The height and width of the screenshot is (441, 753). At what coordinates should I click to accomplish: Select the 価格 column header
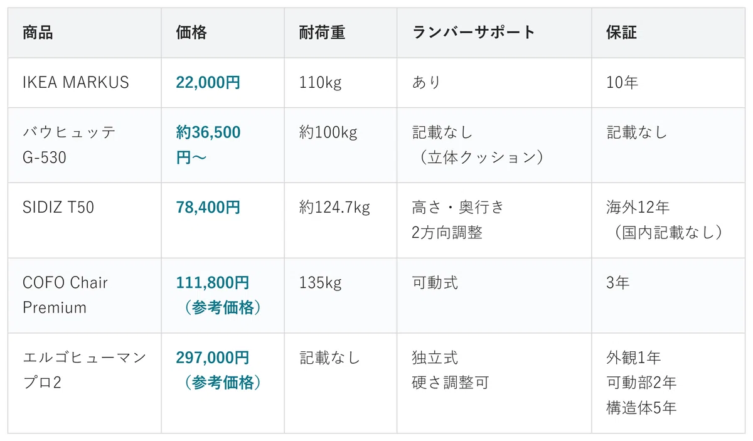[223, 33]
